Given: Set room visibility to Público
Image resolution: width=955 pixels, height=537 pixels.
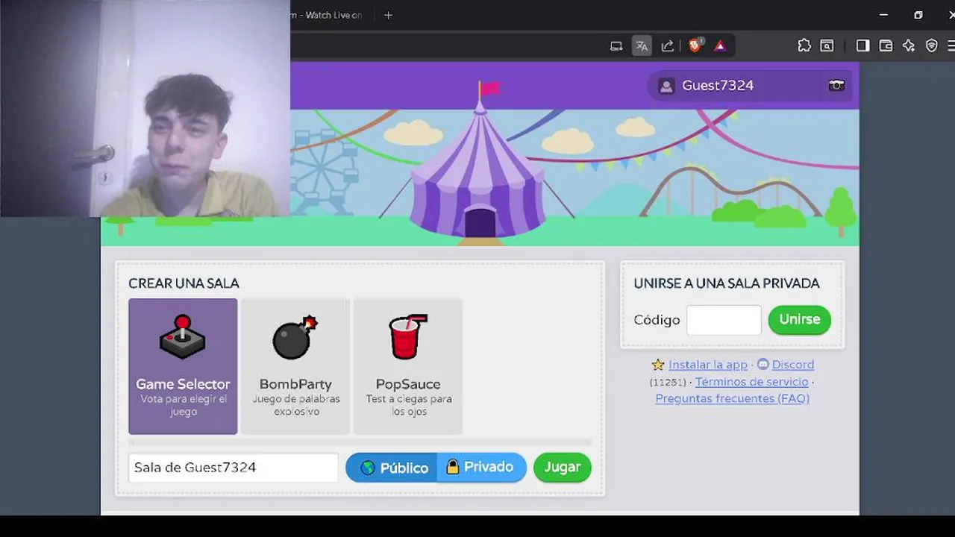Looking at the screenshot, I should [x=392, y=468].
